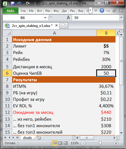Open the Ме ribbon tab

click(31, 11)
